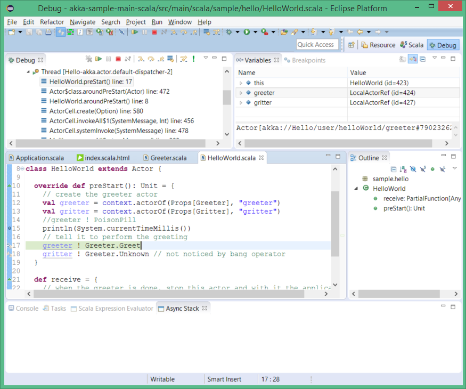Image resolution: width=466 pixels, height=389 pixels.
Task: Sort Outline members alphabetically
Action: click(403, 169)
